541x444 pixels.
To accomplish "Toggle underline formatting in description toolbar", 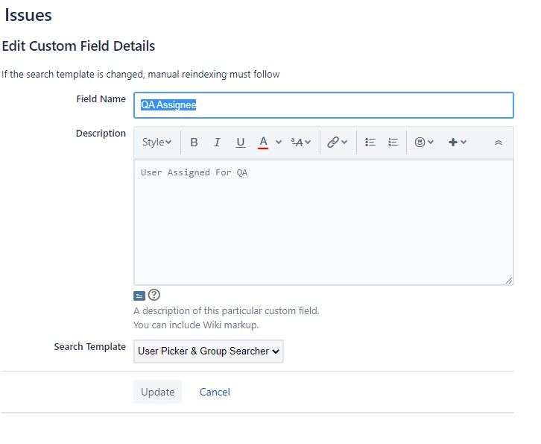I will click(x=241, y=142).
